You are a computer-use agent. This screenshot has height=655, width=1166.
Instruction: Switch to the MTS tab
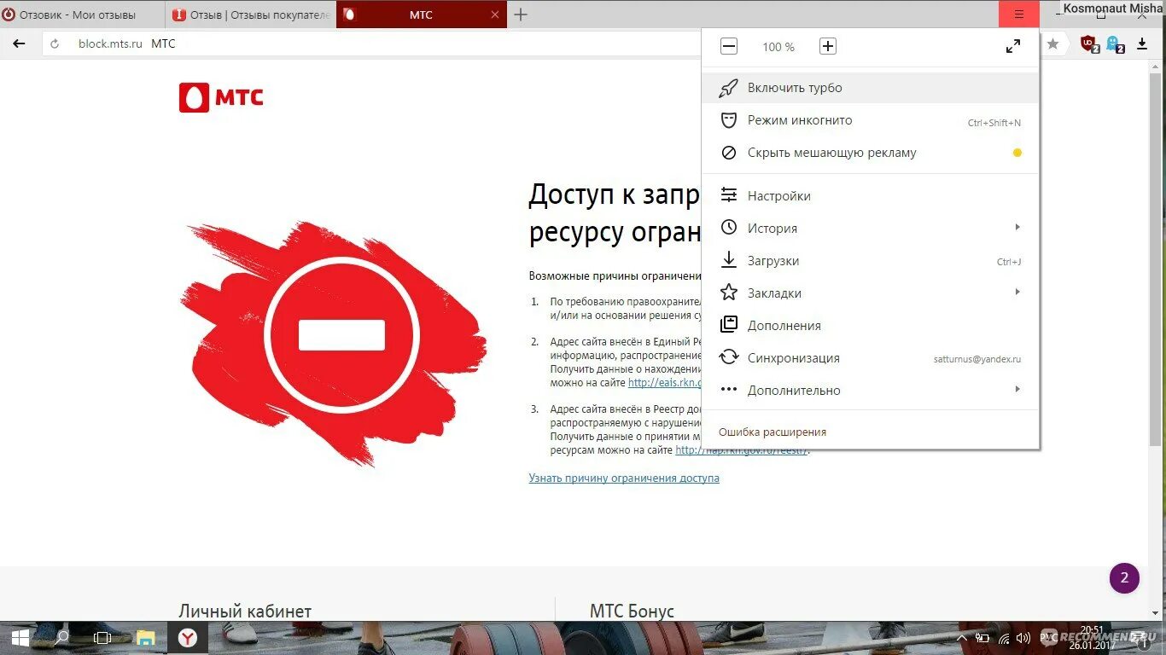pyautogui.click(x=418, y=14)
